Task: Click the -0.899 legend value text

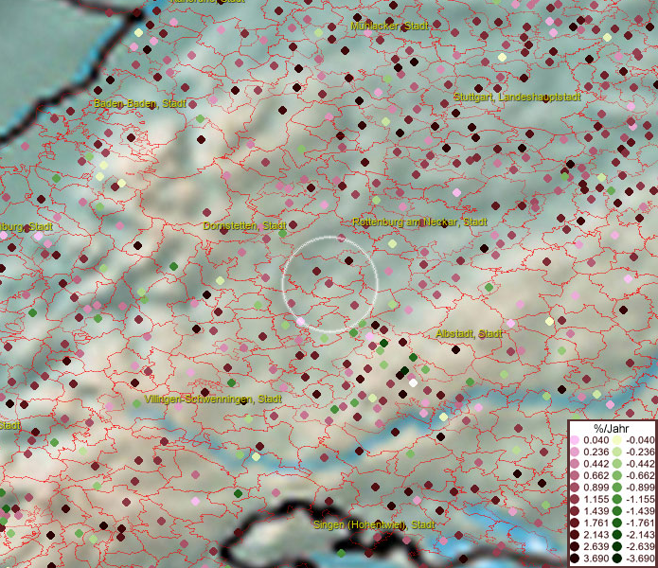Action: (640, 488)
